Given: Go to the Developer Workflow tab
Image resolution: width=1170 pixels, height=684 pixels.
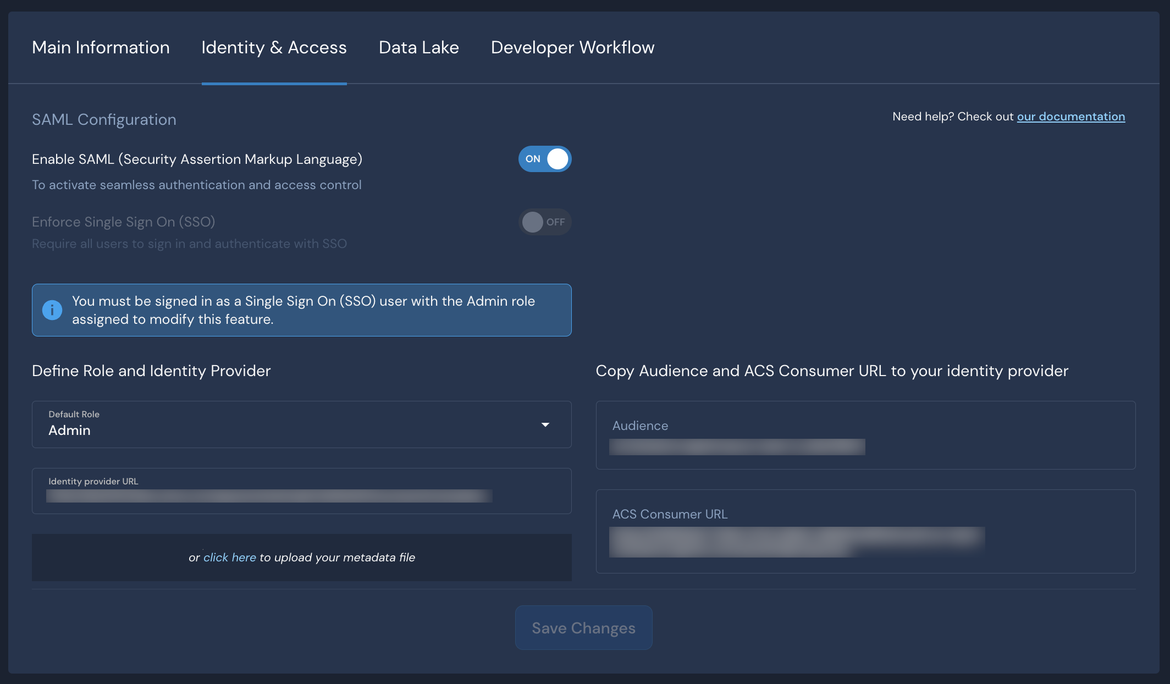Looking at the screenshot, I should point(572,47).
